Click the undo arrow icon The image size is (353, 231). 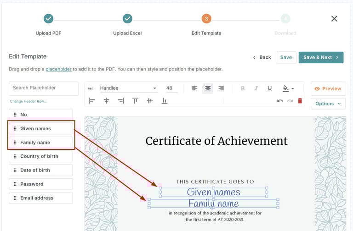(280, 101)
